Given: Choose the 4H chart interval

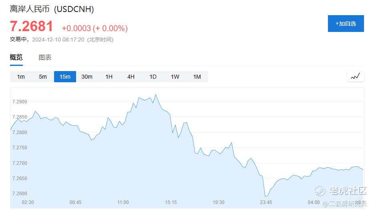Looking at the screenshot, I should (x=131, y=77).
